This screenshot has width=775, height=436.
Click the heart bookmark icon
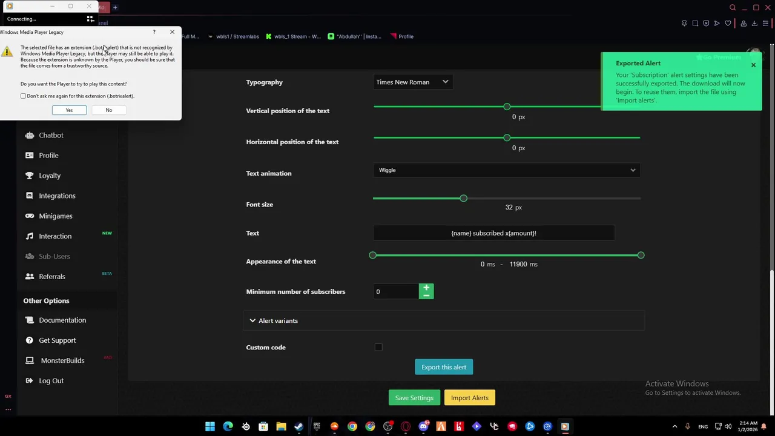728,24
